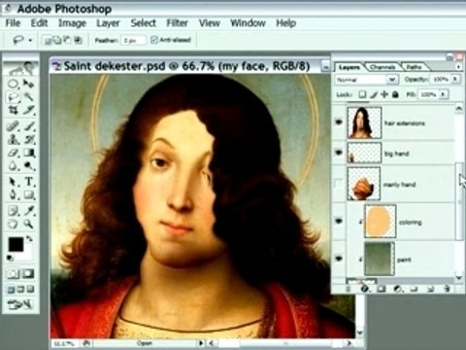
Task: Select the Blur tool
Action: (x=14, y=166)
